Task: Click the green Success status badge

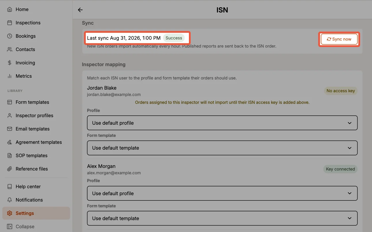Action: [174, 38]
